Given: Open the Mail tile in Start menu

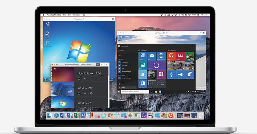Looking at the screenshot, I should pyautogui.click(x=152, y=56).
